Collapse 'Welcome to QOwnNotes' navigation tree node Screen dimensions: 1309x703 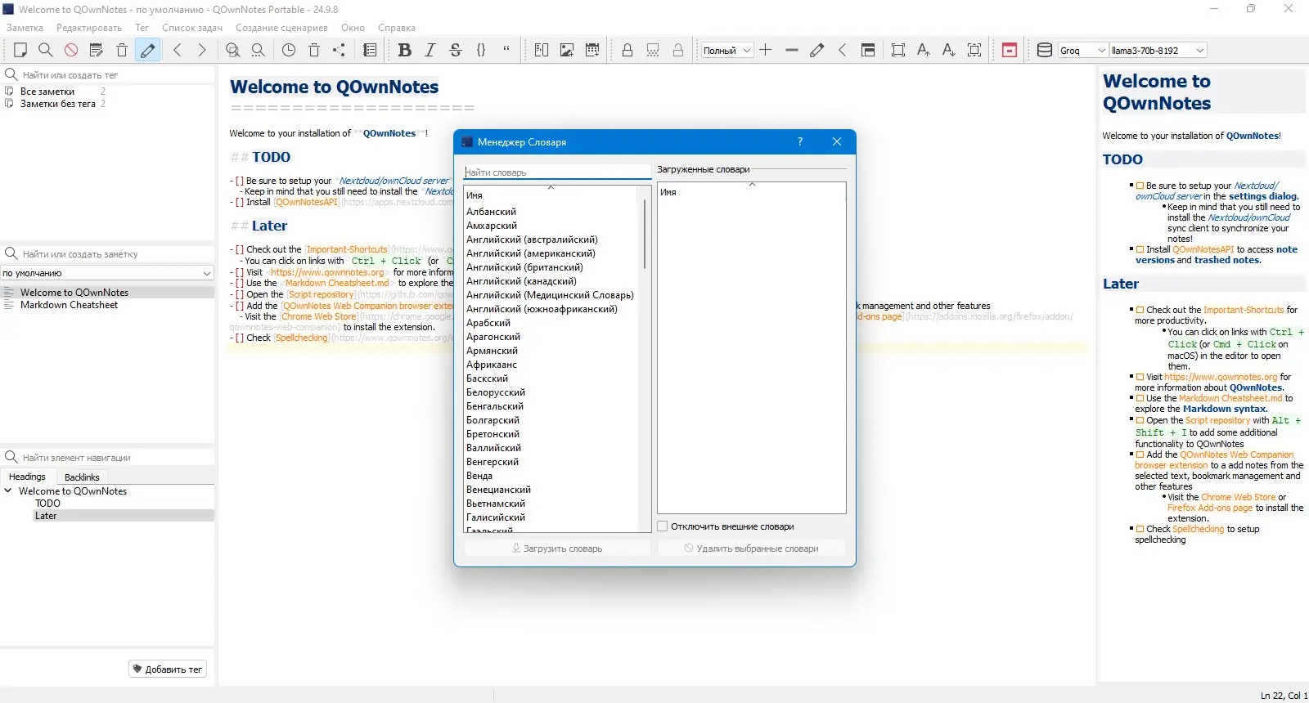[x=8, y=490]
